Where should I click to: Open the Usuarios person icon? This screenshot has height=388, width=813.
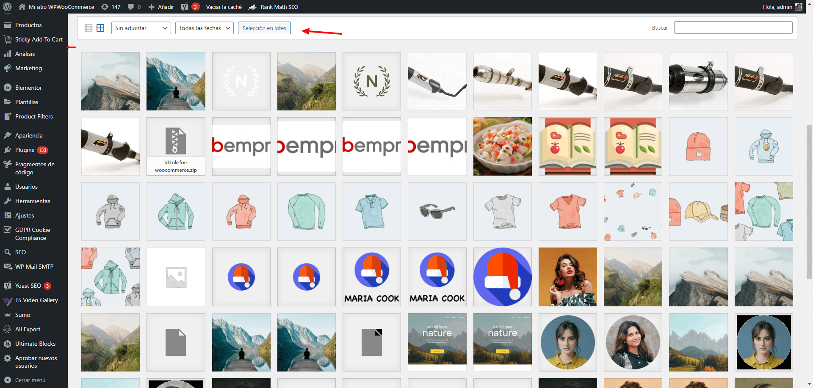(x=7, y=187)
